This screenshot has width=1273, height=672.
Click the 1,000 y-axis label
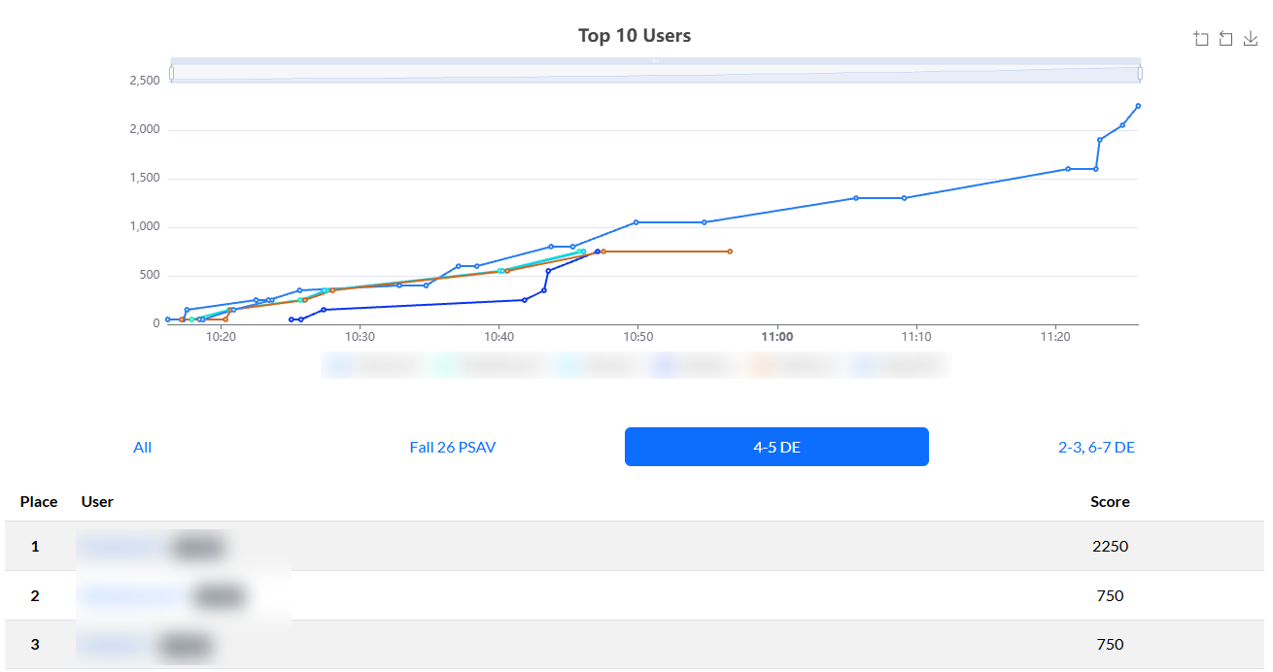point(144,227)
